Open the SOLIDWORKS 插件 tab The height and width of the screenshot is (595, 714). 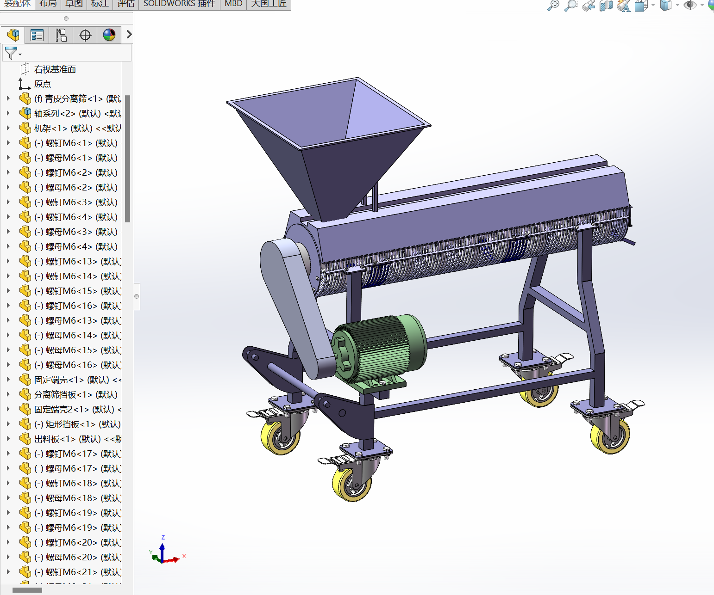pos(179,4)
